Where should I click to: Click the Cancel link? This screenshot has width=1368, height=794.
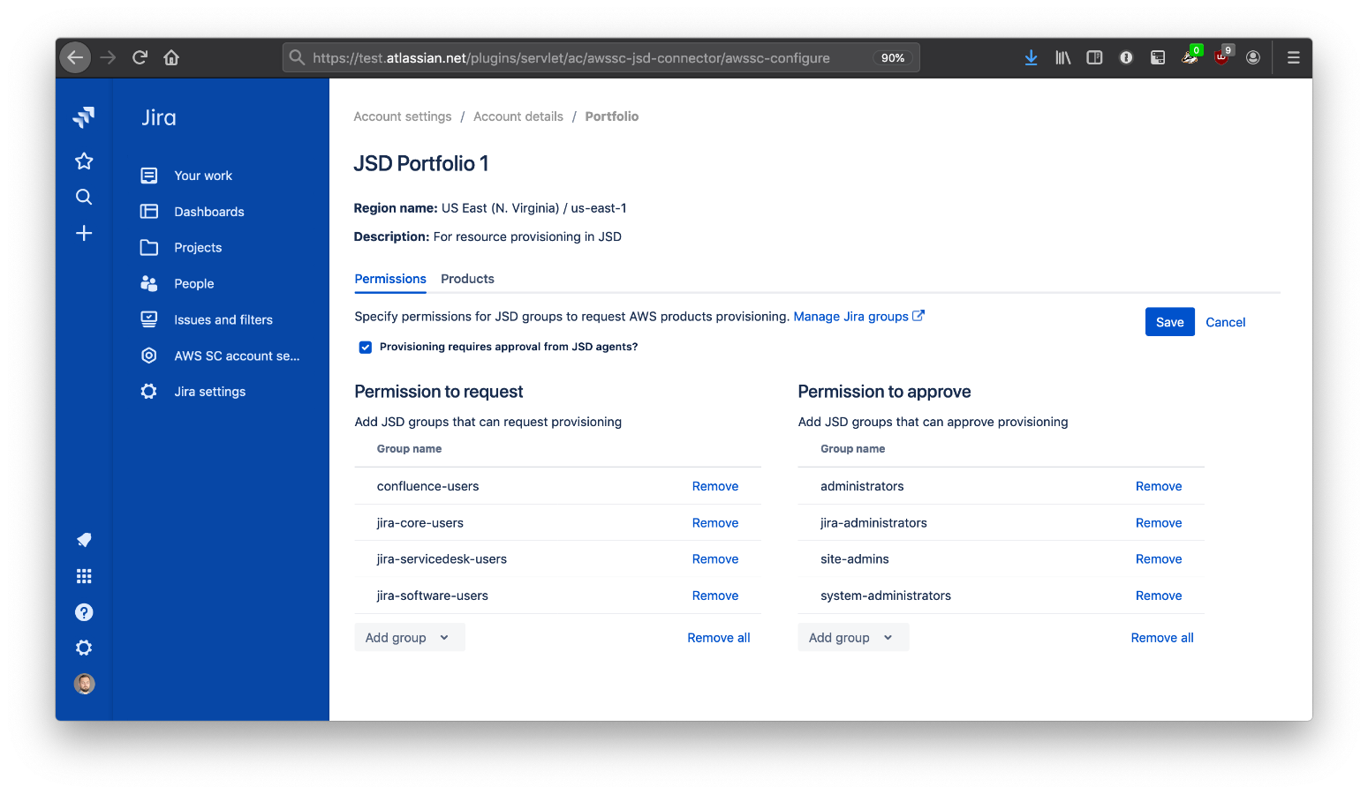(x=1226, y=322)
